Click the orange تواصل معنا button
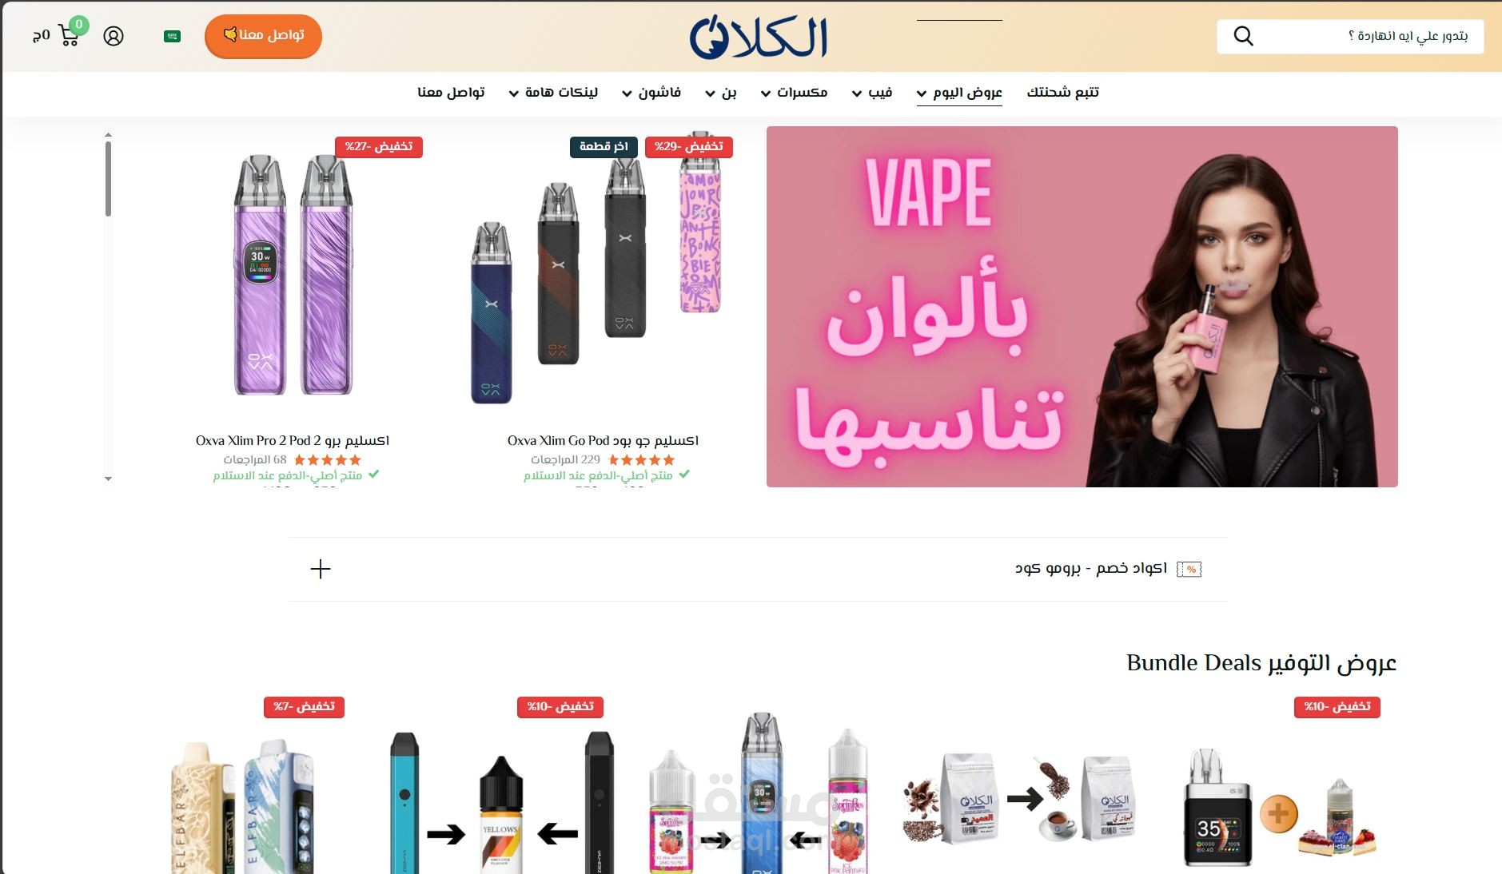1502x874 pixels. [263, 36]
